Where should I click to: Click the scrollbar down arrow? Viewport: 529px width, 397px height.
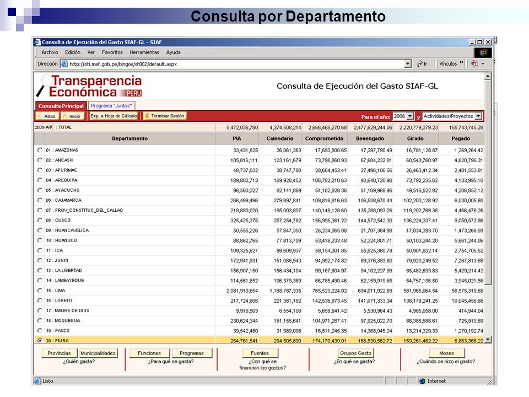(488, 340)
